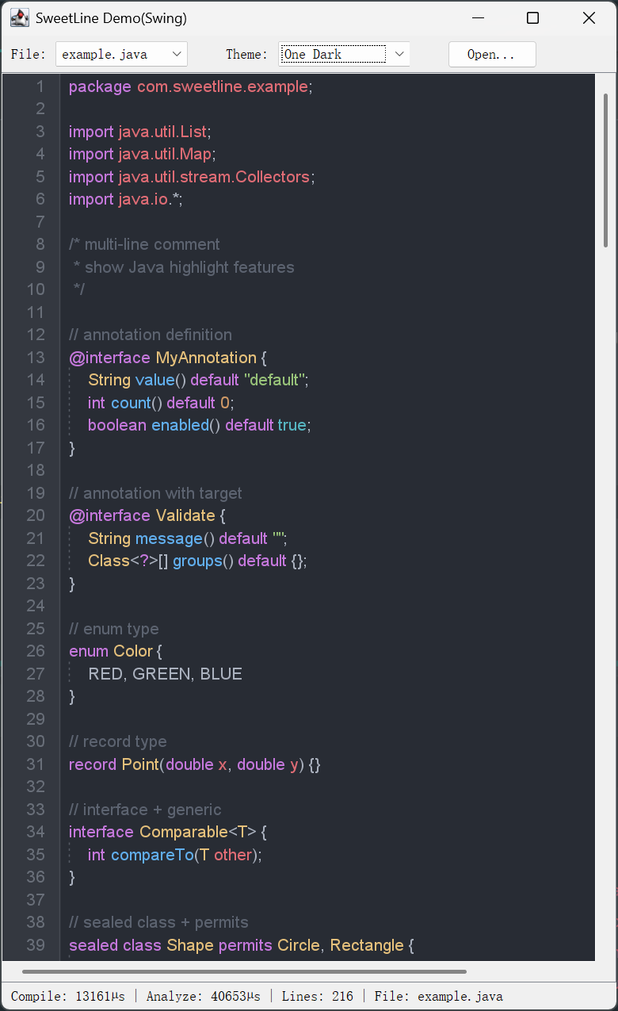Click 'java.util.Map' import text
Image resolution: width=618 pixels, height=1011 pixels.
coord(165,154)
